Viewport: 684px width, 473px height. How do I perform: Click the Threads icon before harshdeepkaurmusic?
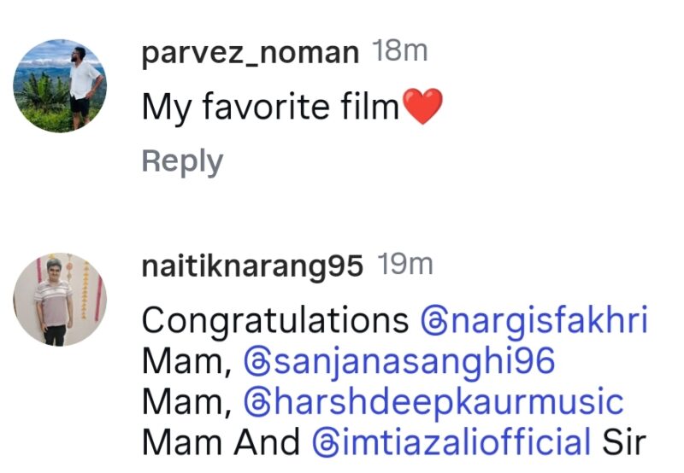coord(256,402)
